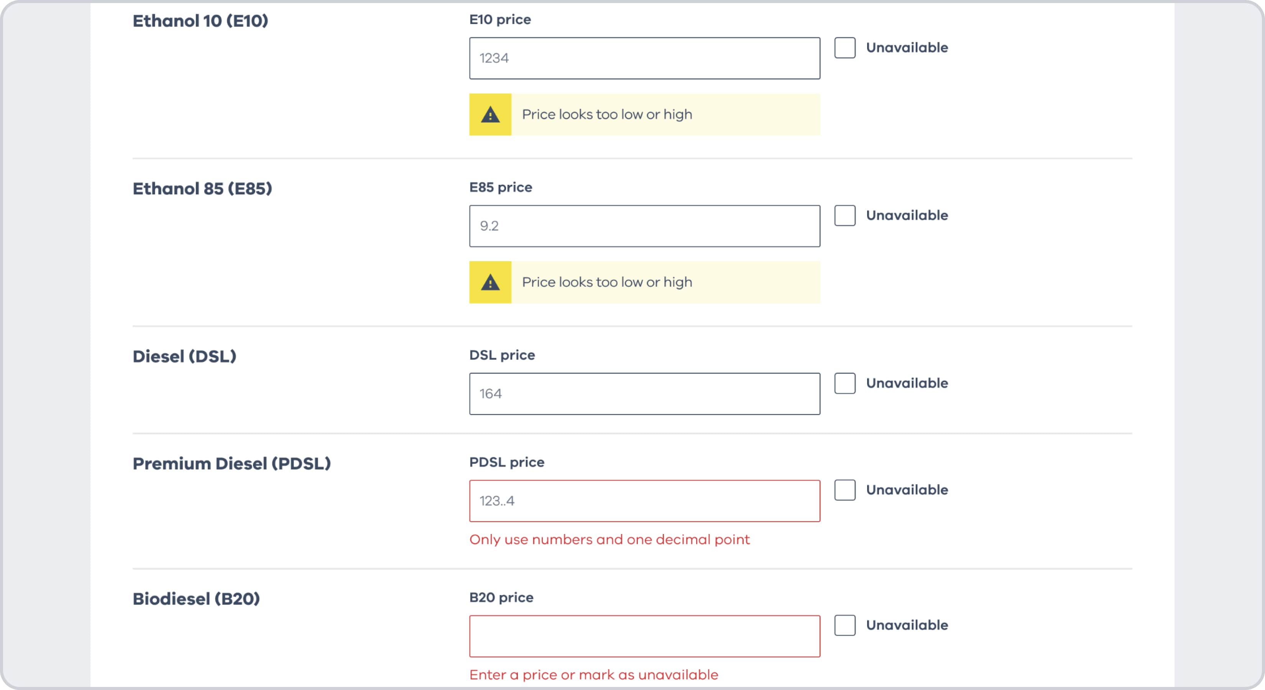
Task: Select the DSL price text box
Action: [x=644, y=394]
